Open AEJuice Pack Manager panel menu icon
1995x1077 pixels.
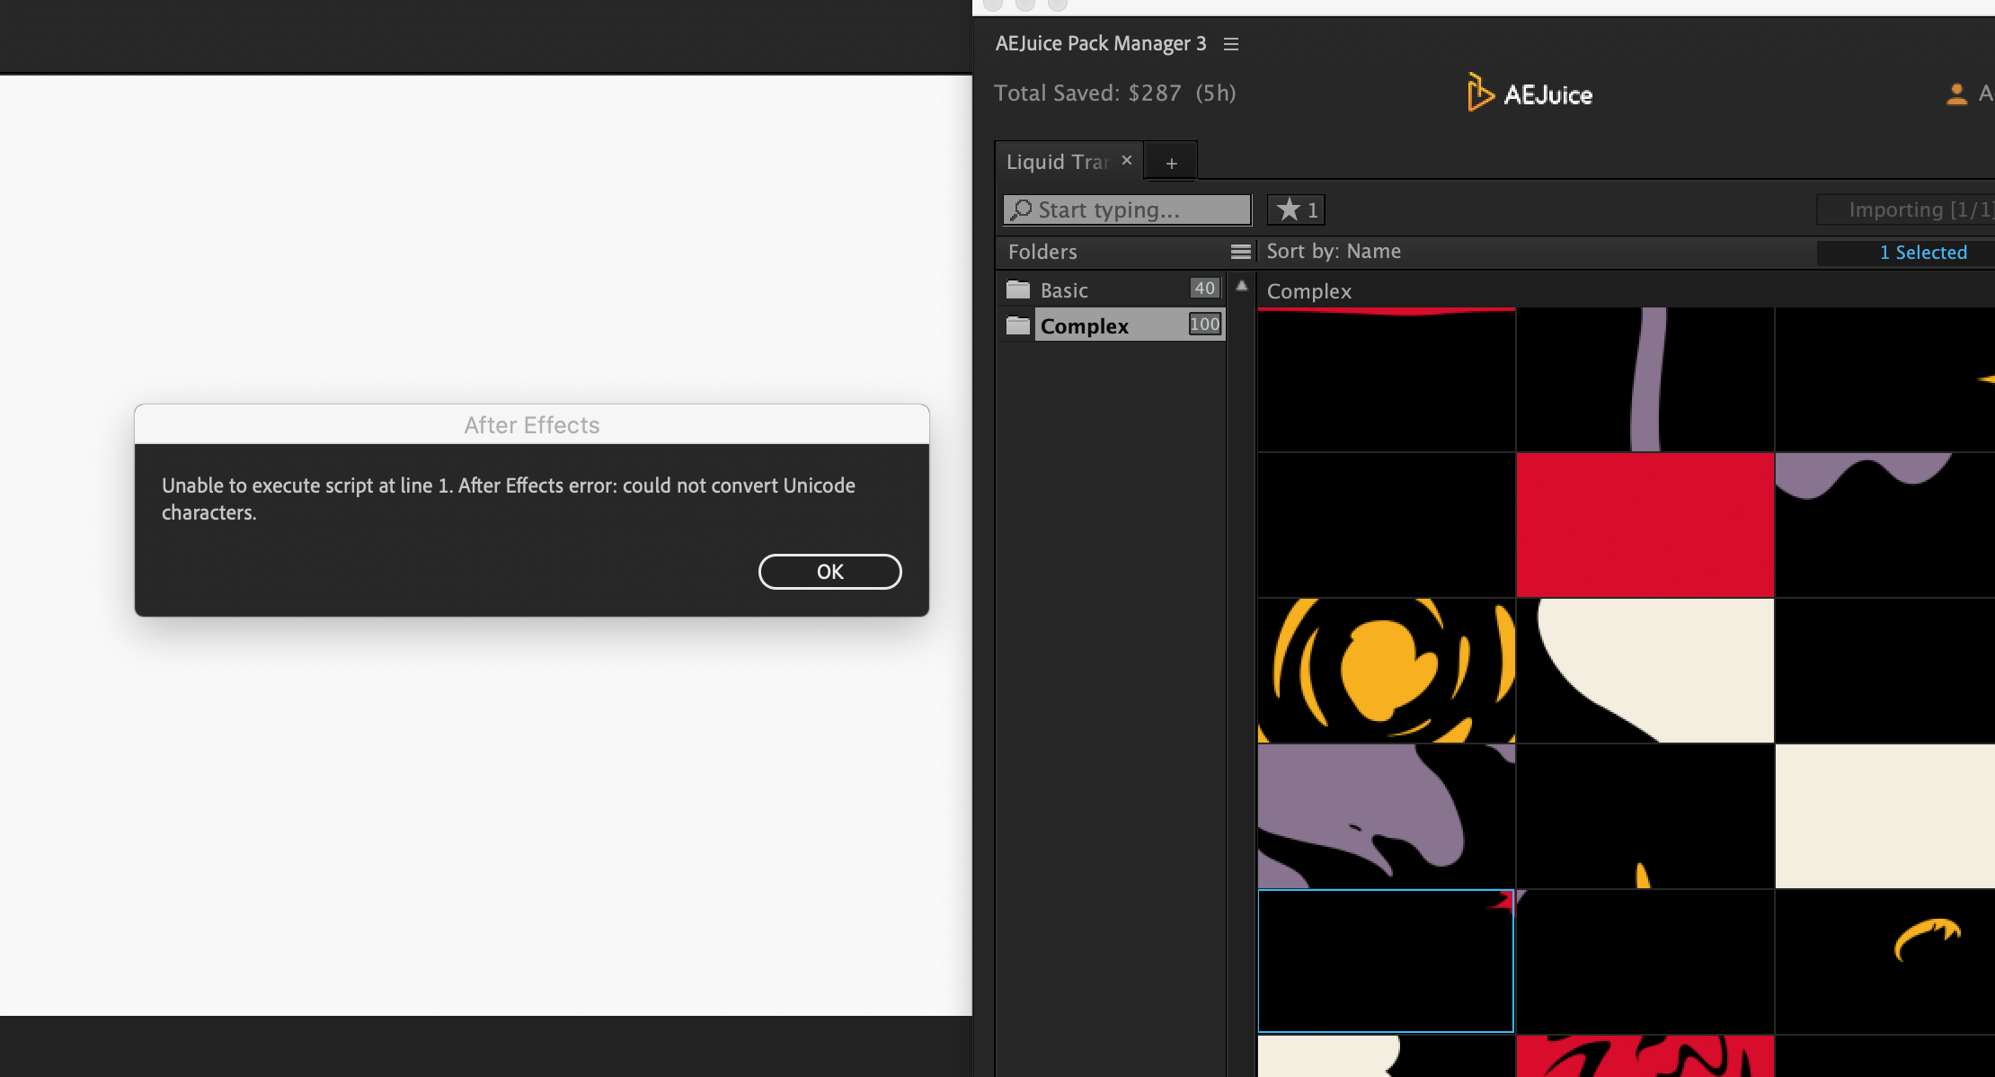pyautogui.click(x=1231, y=44)
